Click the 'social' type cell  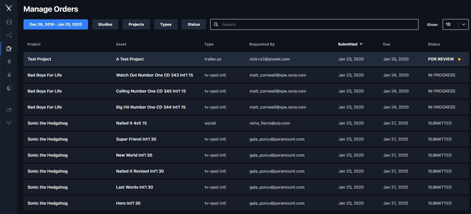click(210, 123)
